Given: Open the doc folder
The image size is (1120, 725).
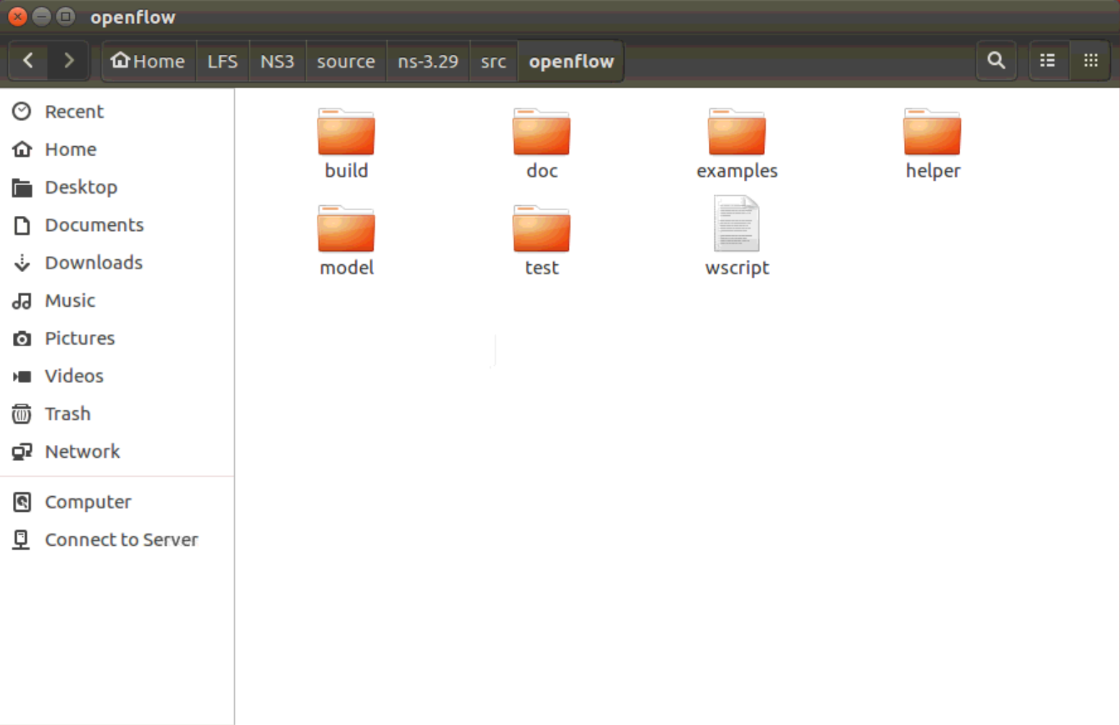Looking at the screenshot, I should [542, 142].
